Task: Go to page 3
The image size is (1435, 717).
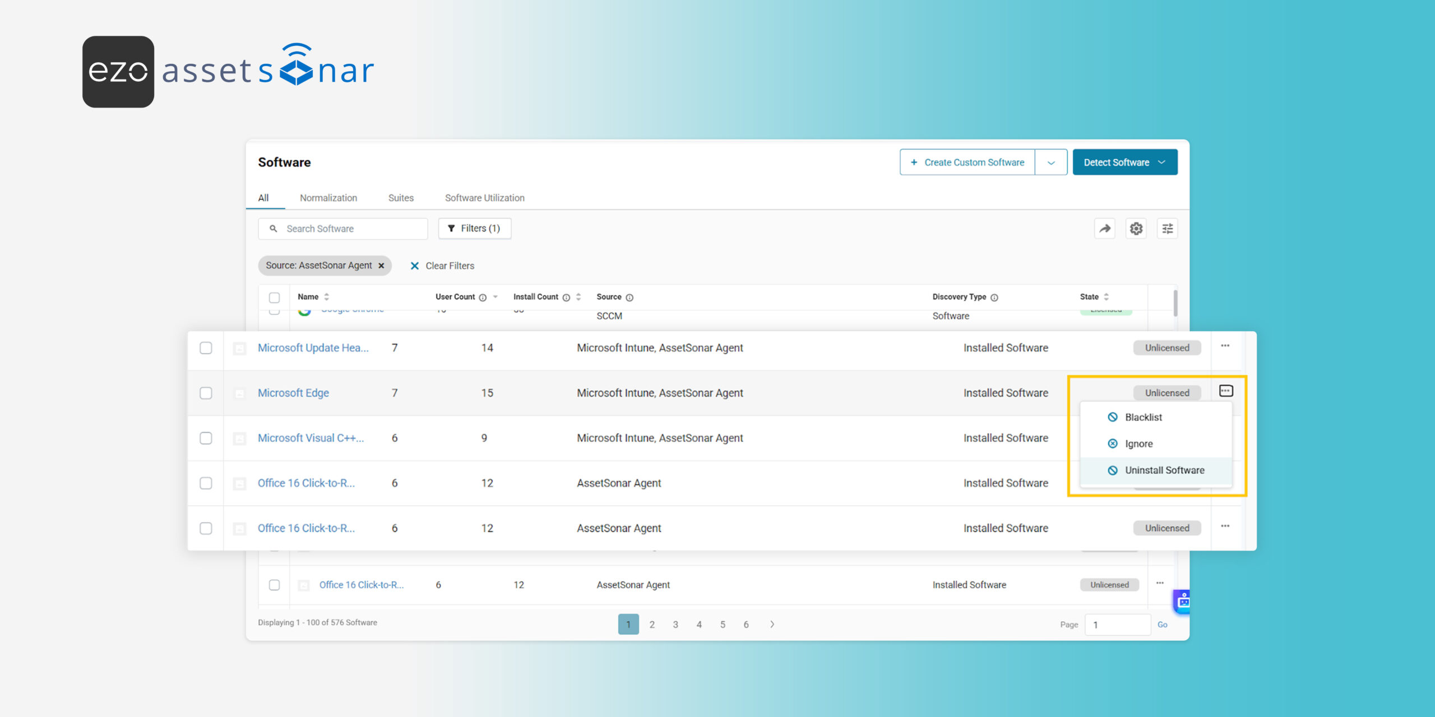Action: tap(675, 624)
